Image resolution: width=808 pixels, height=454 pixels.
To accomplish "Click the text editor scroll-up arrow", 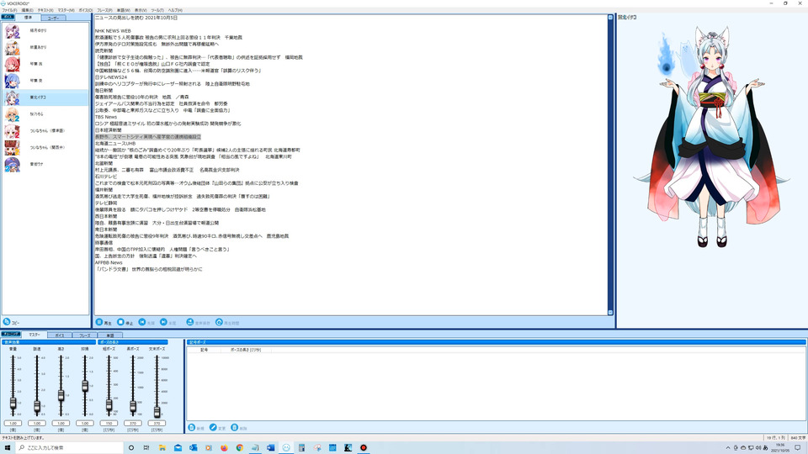I will point(611,18).
